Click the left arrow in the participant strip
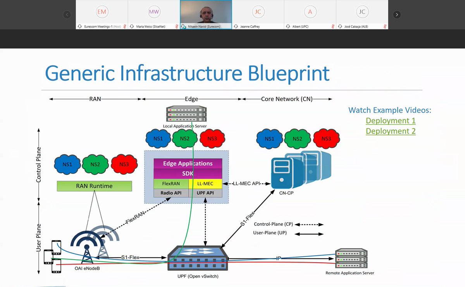Screen dimensions: 465x287 click(x=67, y=14)
